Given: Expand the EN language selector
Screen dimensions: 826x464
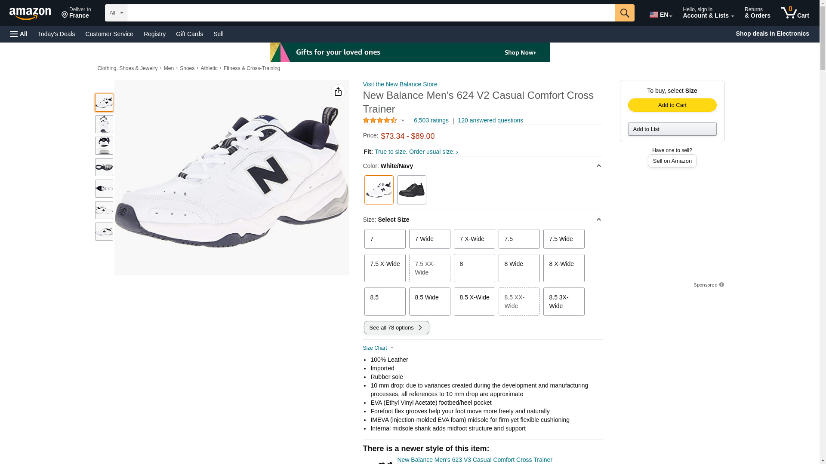Looking at the screenshot, I should [x=660, y=15].
